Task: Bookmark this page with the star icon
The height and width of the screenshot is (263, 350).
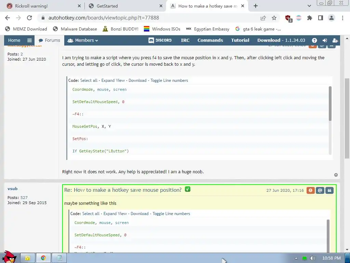Action: (x=274, y=18)
